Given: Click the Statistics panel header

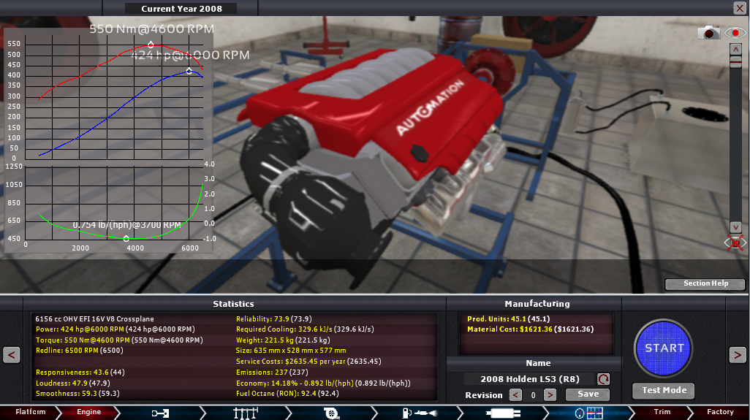Looking at the screenshot, I should pyautogui.click(x=233, y=304).
